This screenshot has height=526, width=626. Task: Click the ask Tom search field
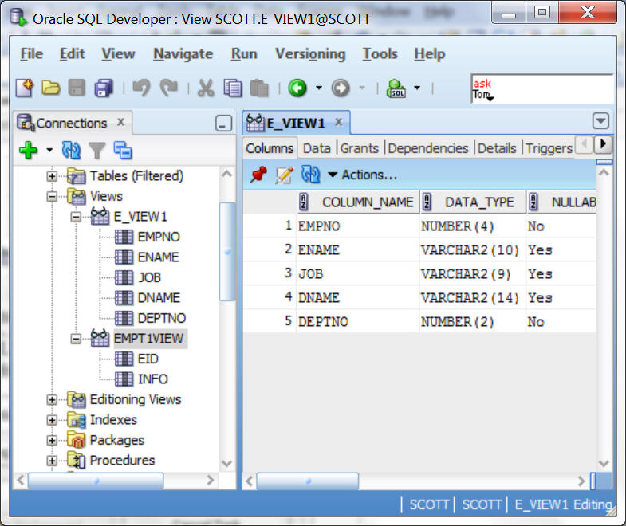(x=542, y=89)
